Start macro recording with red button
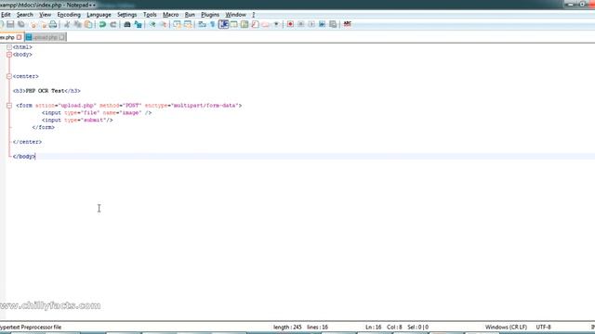Image resolution: width=595 pixels, height=334 pixels. [290, 24]
